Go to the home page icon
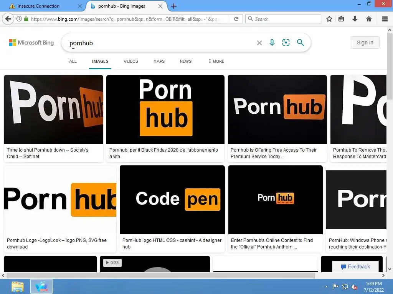393x294 pixels. pyautogui.click(x=368, y=19)
